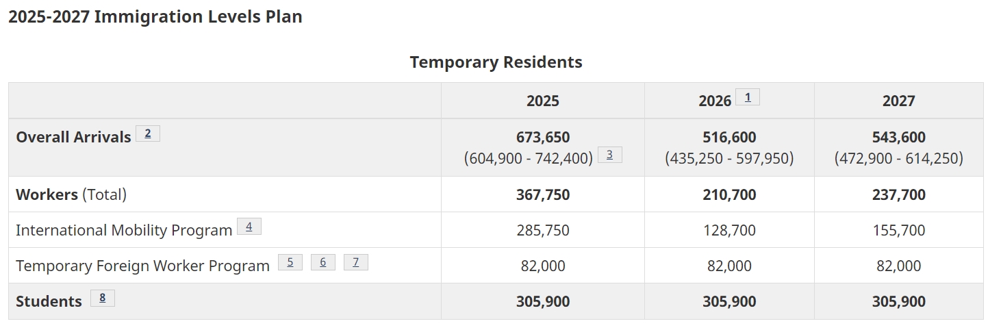Open footnote 8 next to Students

point(102,298)
